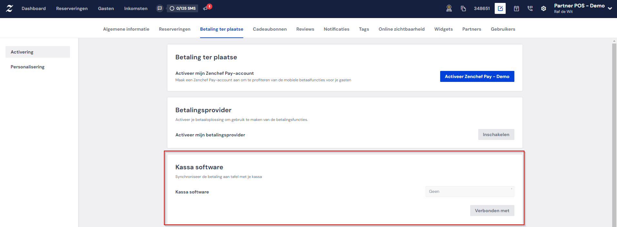
Task: Switch to Algemene informatie tab
Action: 126,29
